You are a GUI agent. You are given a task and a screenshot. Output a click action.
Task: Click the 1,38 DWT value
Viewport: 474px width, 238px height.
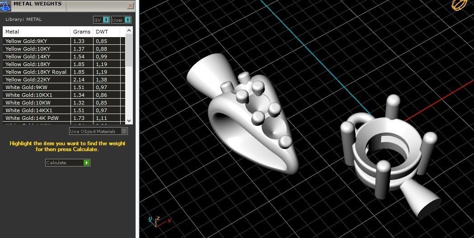(102, 80)
